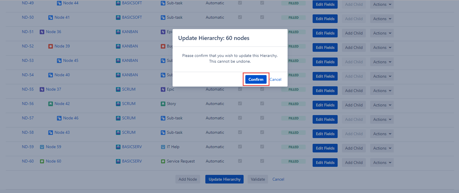Viewport: 459px width, 193px height.
Task: Click the Story icon beside Node 42
Action: tap(51, 104)
